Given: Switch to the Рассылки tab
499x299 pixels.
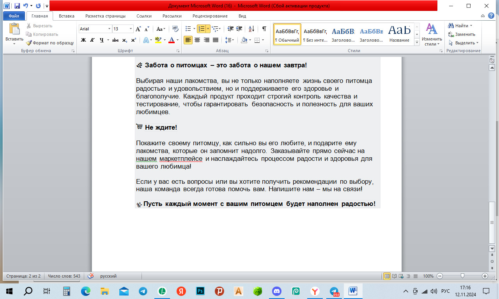Looking at the screenshot, I should [x=172, y=16].
